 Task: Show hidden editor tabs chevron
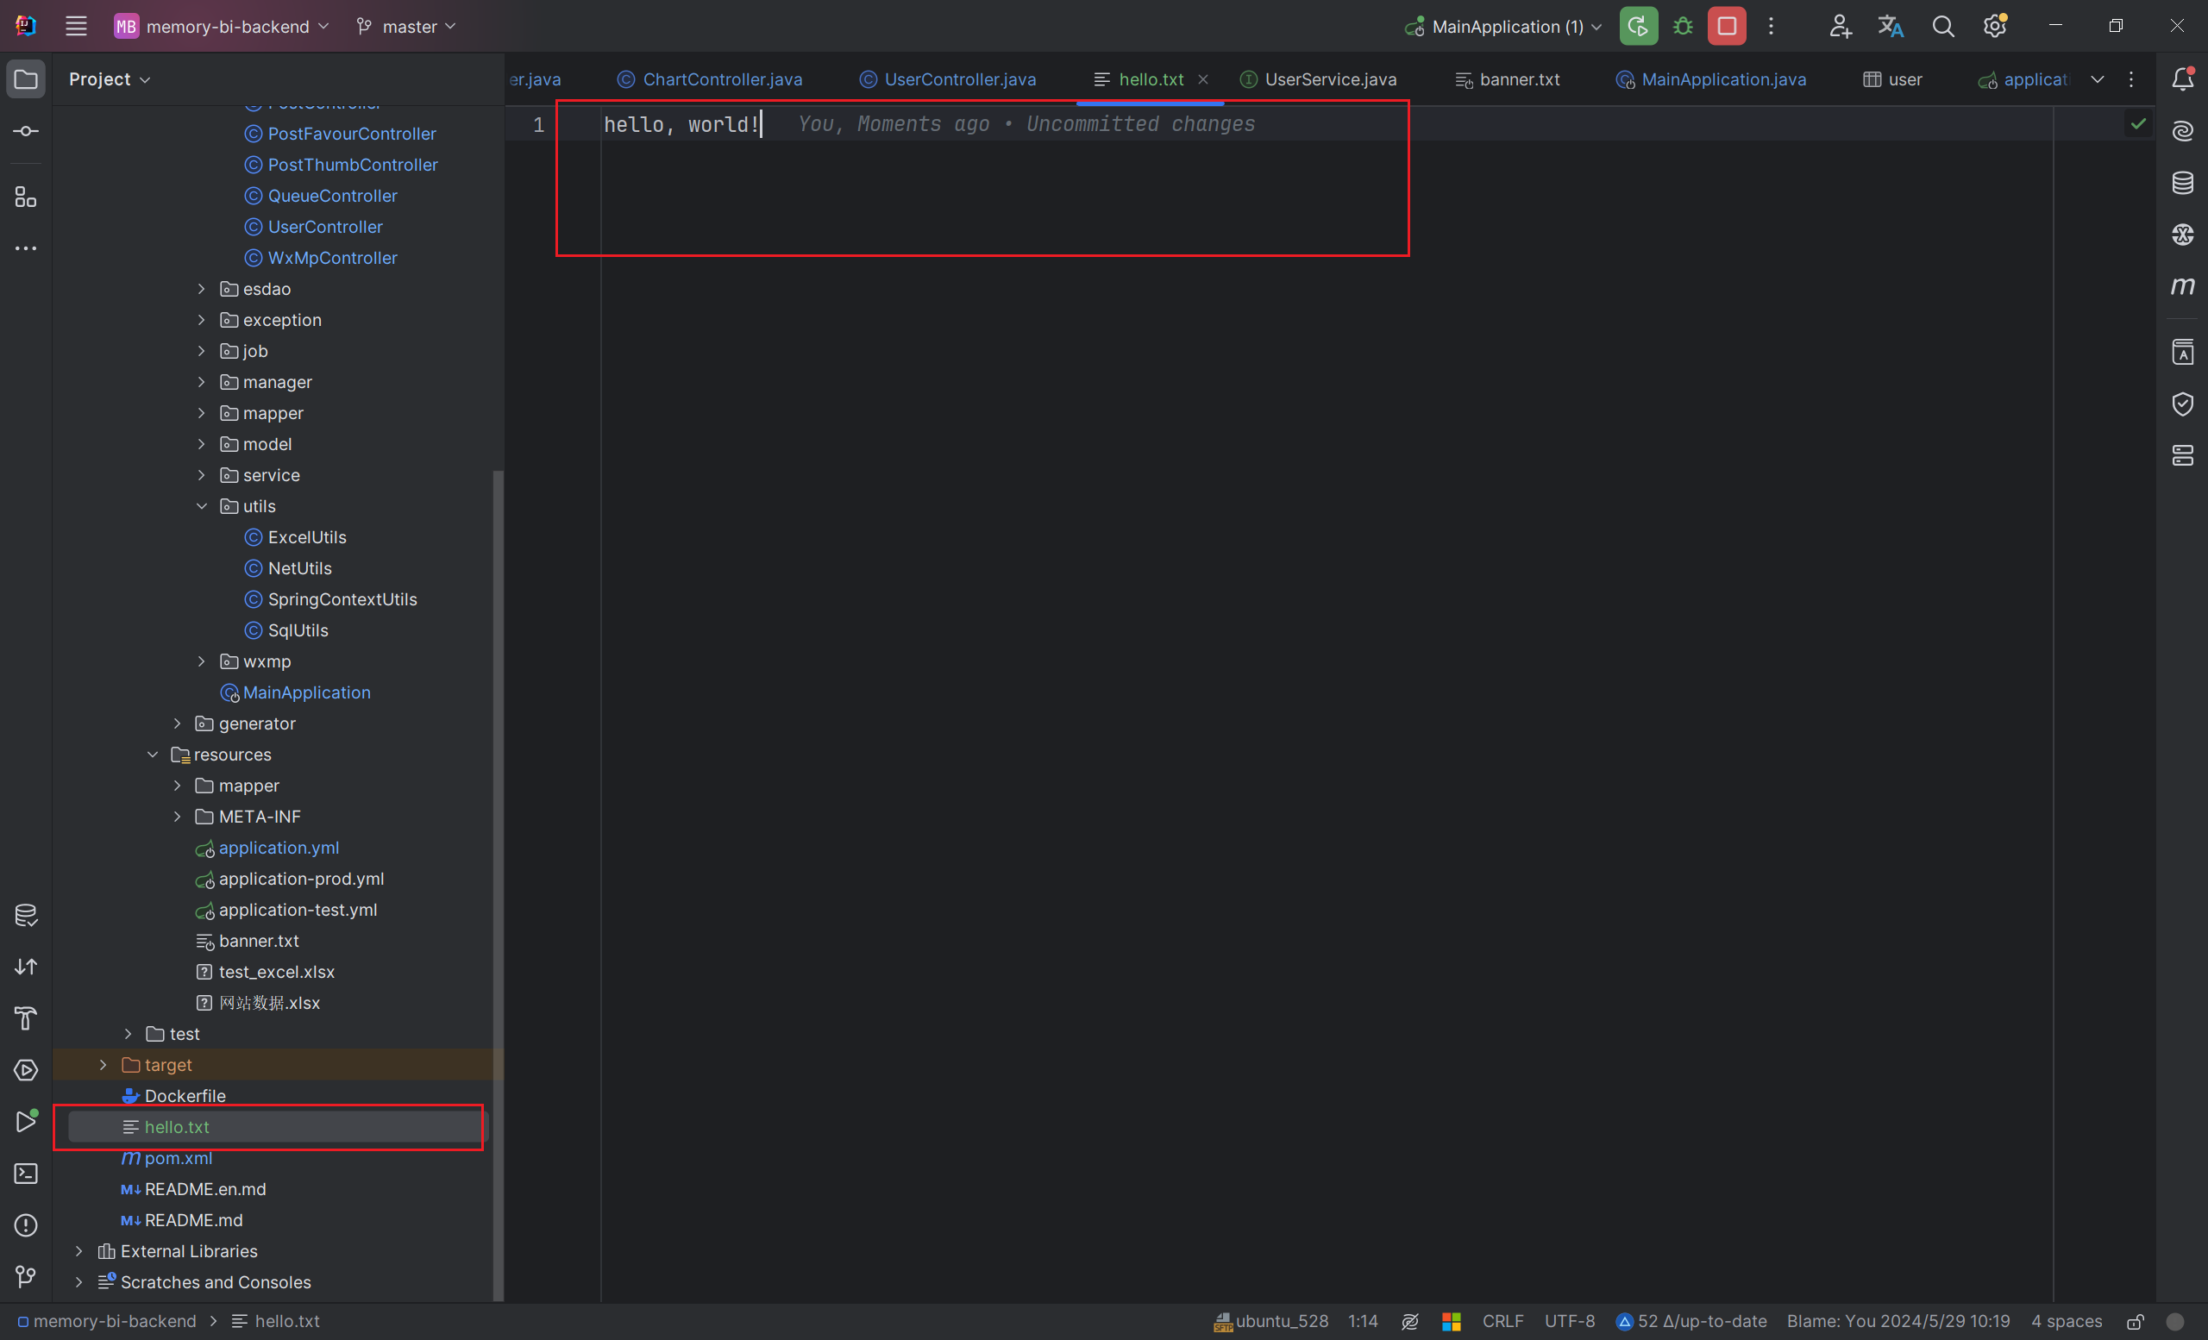click(2098, 79)
